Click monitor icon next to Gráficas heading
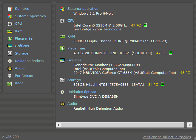The height and width of the screenshot is (140, 196). 62,60
